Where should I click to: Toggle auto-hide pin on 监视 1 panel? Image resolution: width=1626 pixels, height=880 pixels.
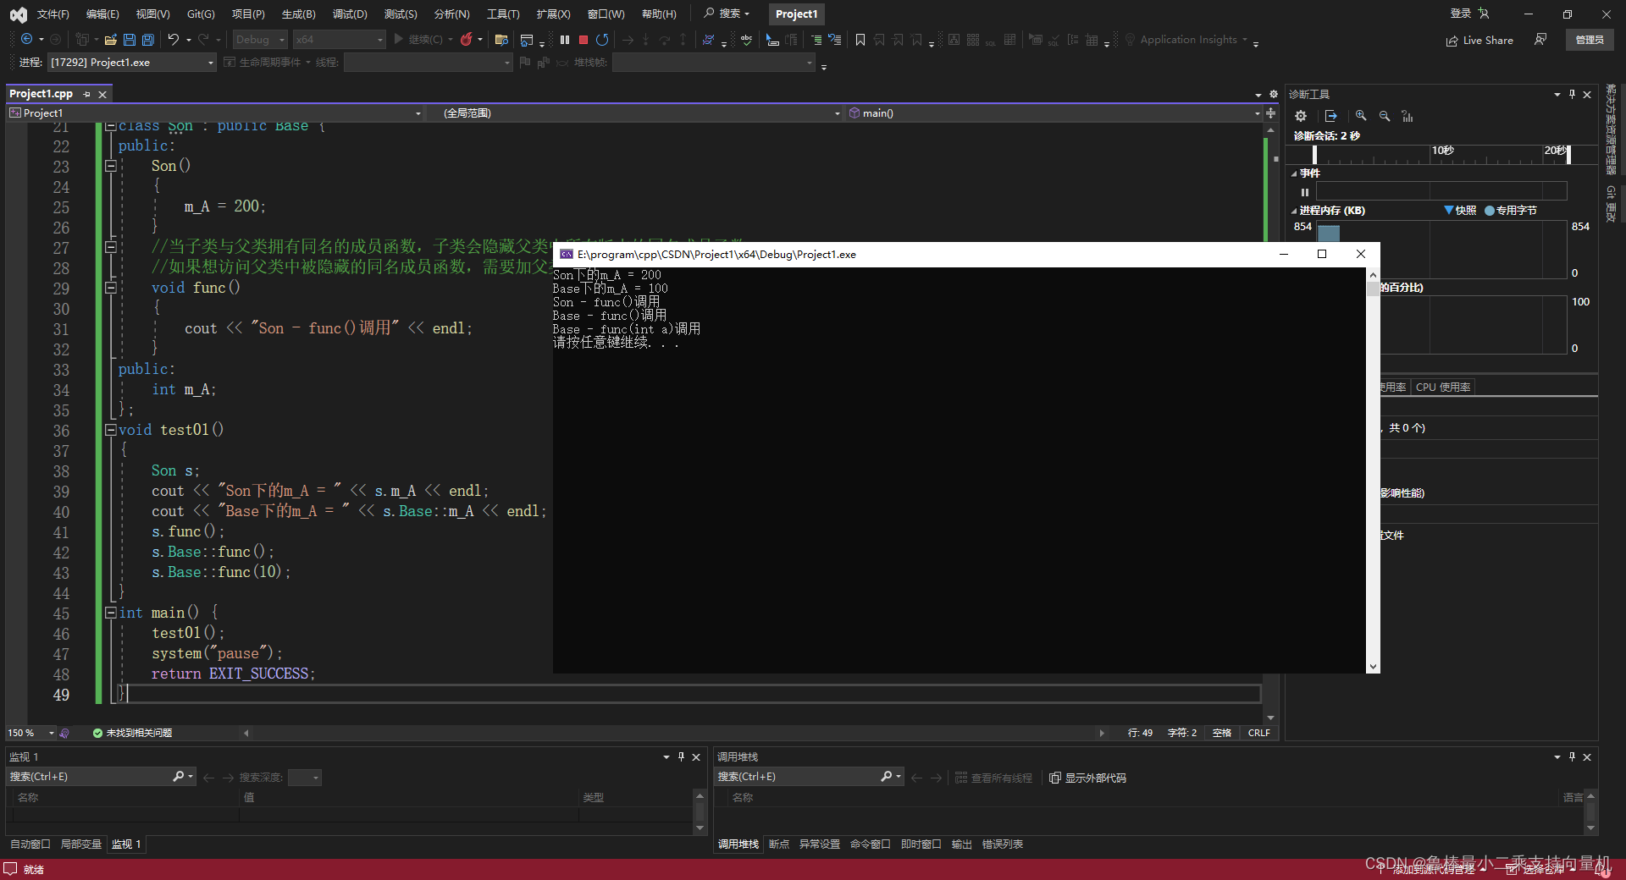pyautogui.click(x=681, y=756)
